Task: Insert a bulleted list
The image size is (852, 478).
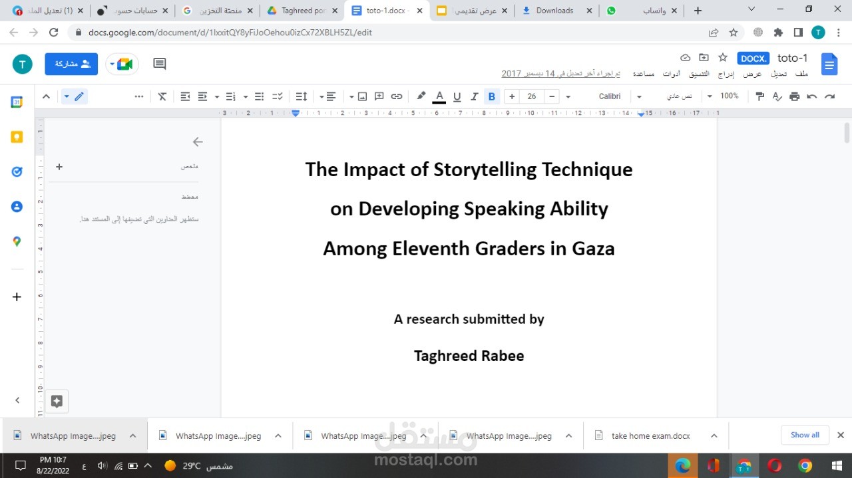Action: point(260,96)
